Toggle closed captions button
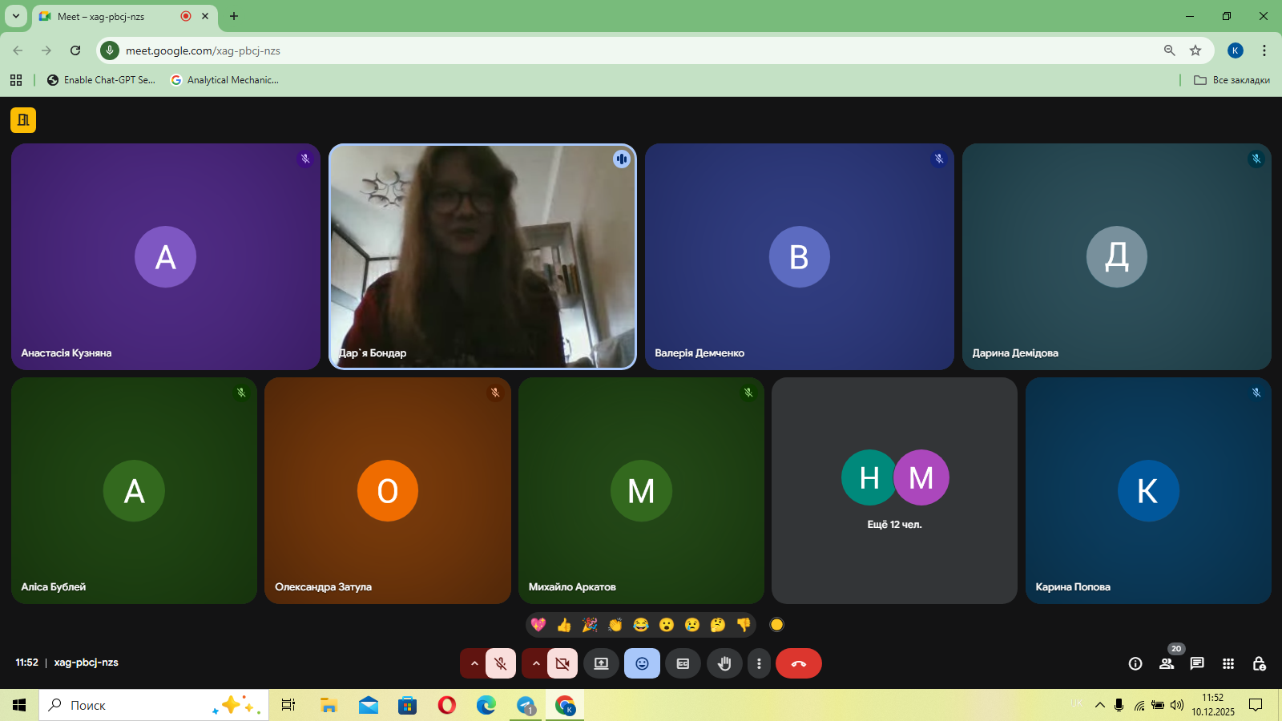Image resolution: width=1282 pixels, height=721 pixels. [683, 663]
